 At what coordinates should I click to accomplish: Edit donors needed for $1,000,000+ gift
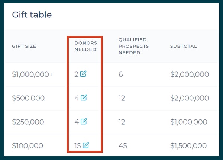point(83,74)
